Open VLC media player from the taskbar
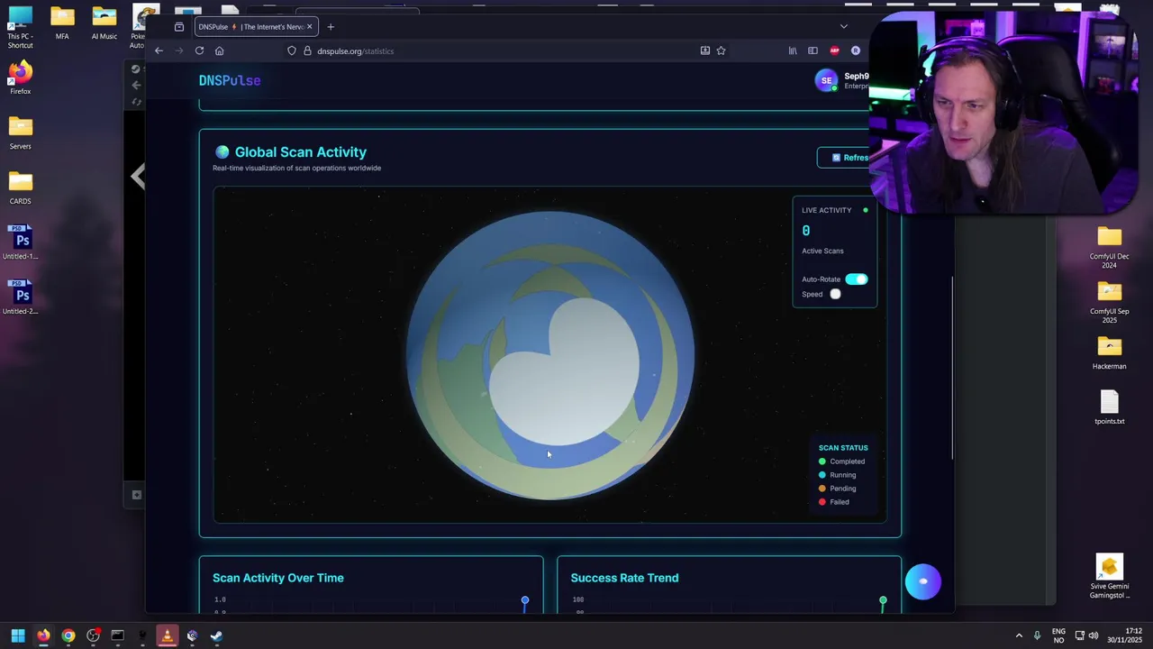The height and width of the screenshot is (649, 1153). 167,635
